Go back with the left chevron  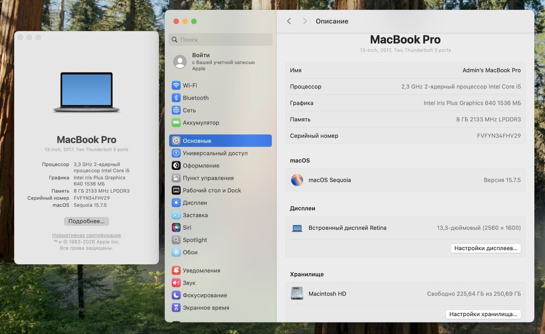point(289,21)
